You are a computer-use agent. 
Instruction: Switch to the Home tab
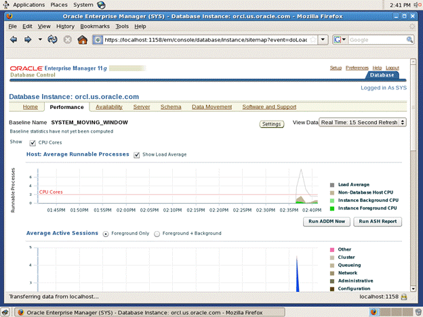tap(31, 107)
